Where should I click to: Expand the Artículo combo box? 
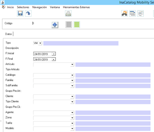point(72,65)
